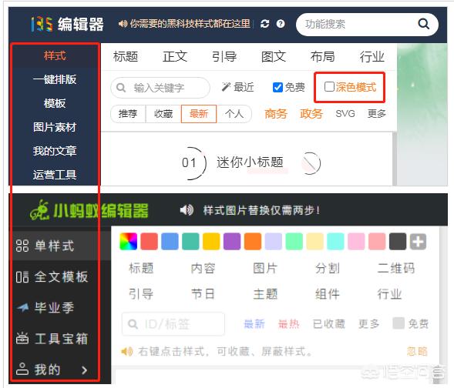
Task: Click the refresh icon in 135 editor header
Action: (264, 24)
